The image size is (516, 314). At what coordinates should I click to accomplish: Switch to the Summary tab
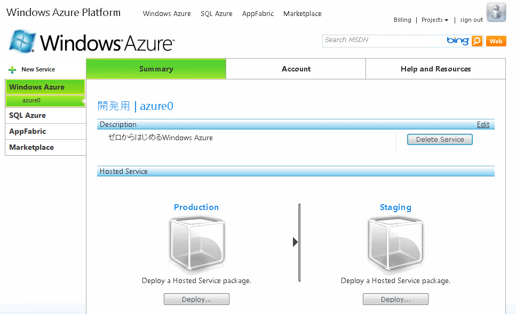click(x=156, y=69)
